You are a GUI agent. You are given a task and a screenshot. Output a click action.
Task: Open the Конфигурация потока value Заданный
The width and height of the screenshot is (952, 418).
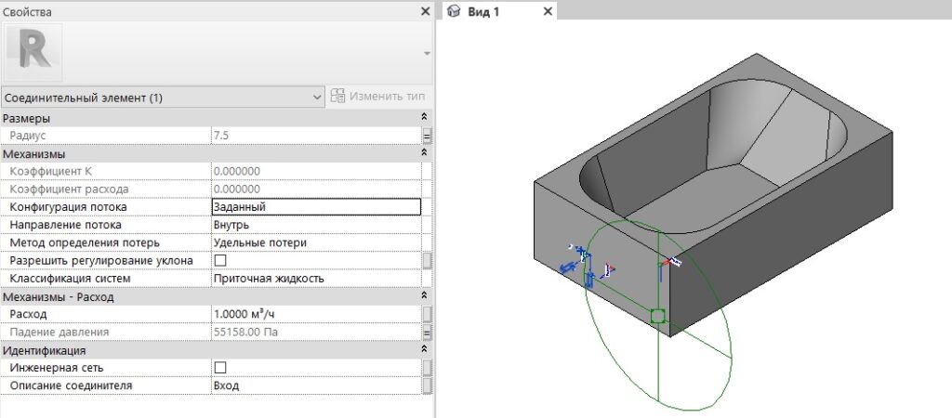(316, 207)
